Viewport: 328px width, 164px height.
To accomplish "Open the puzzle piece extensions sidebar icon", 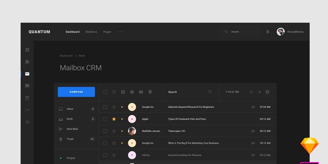I will tap(27, 62).
